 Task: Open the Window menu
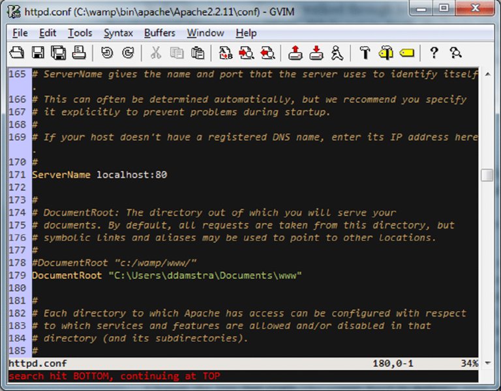point(205,33)
